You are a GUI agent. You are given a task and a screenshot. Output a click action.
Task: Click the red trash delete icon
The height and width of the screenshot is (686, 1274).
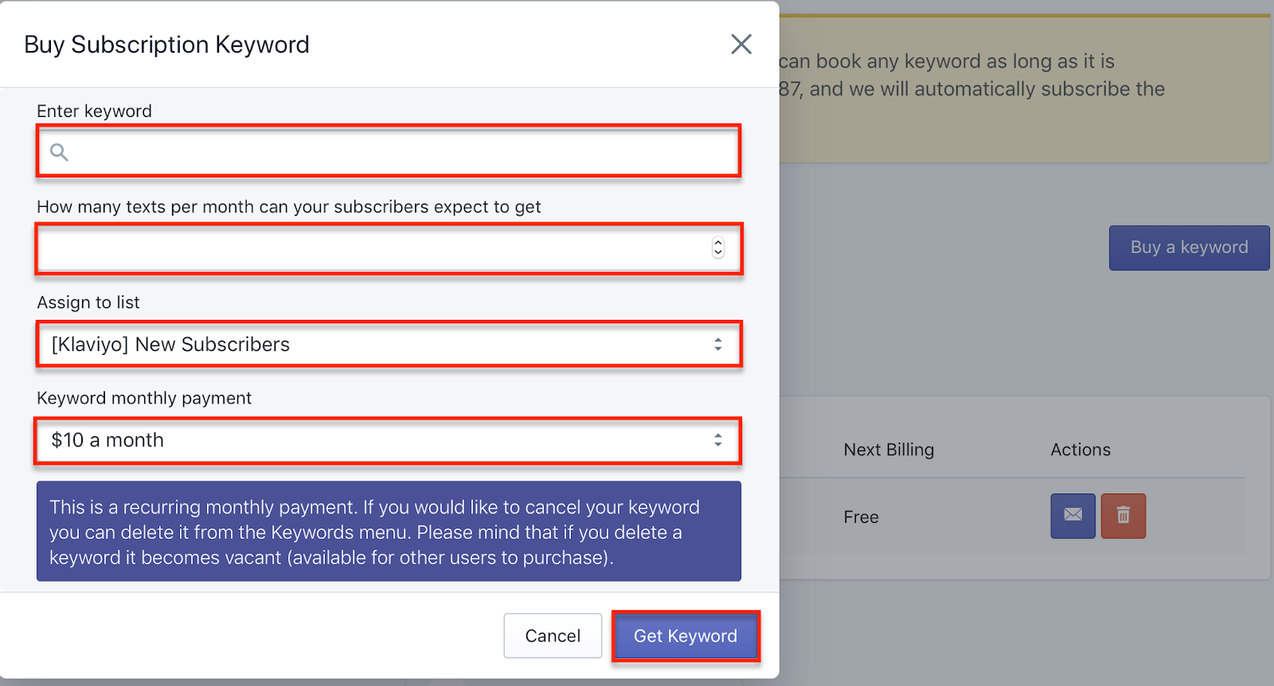click(1123, 516)
